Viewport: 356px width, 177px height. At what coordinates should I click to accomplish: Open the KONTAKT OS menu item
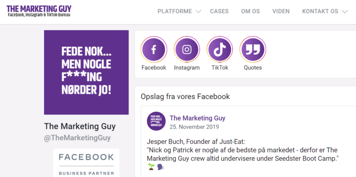pyautogui.click(x=320, y=12)
